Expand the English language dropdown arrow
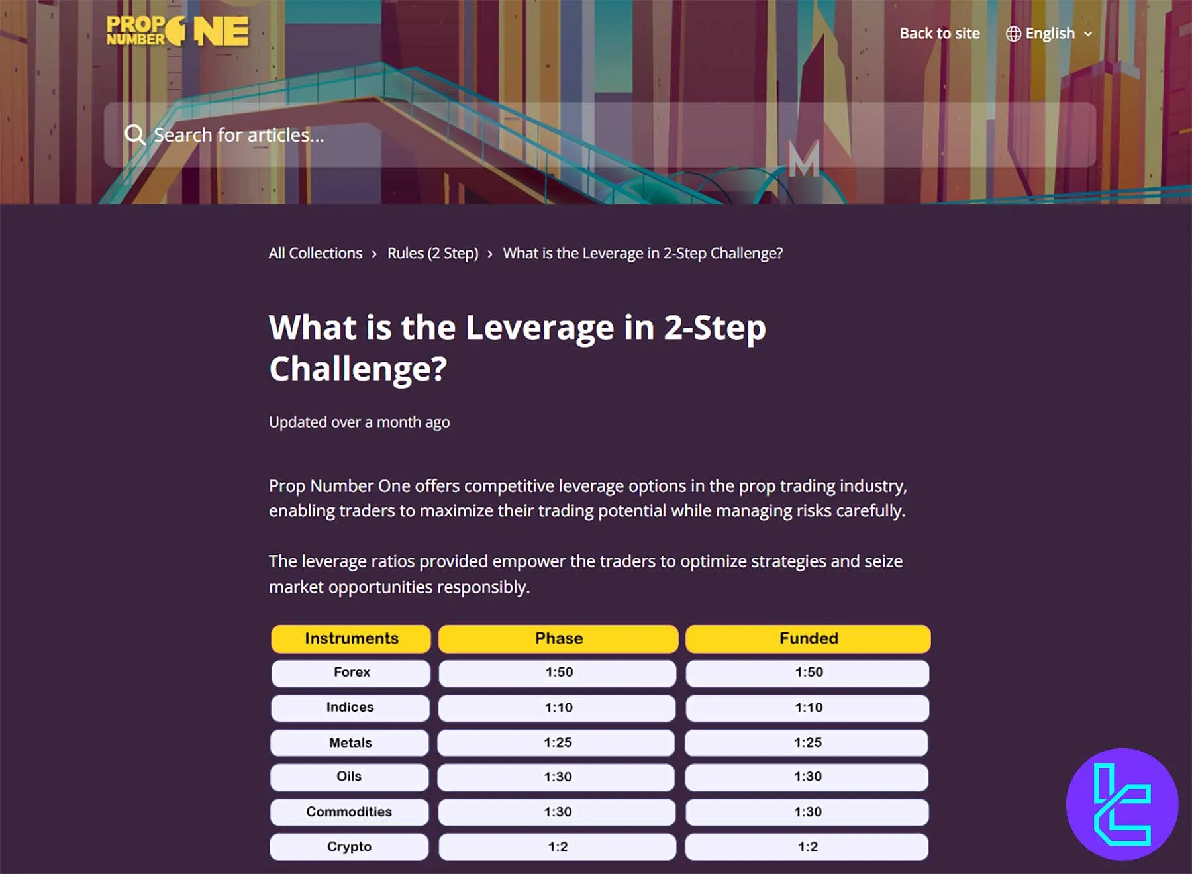Screen dimensions: 1192x874 pyautogui.click(x=1088, y=34)
